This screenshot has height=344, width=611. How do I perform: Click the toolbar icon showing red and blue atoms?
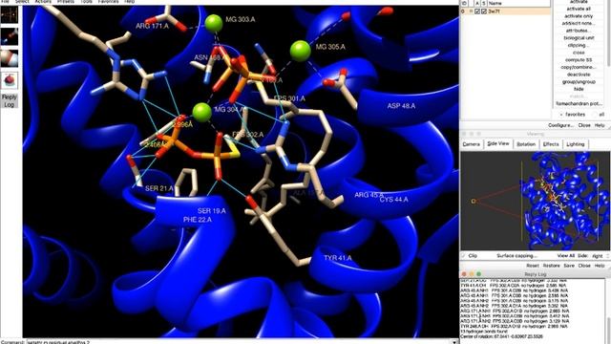[x=9, y=36]
